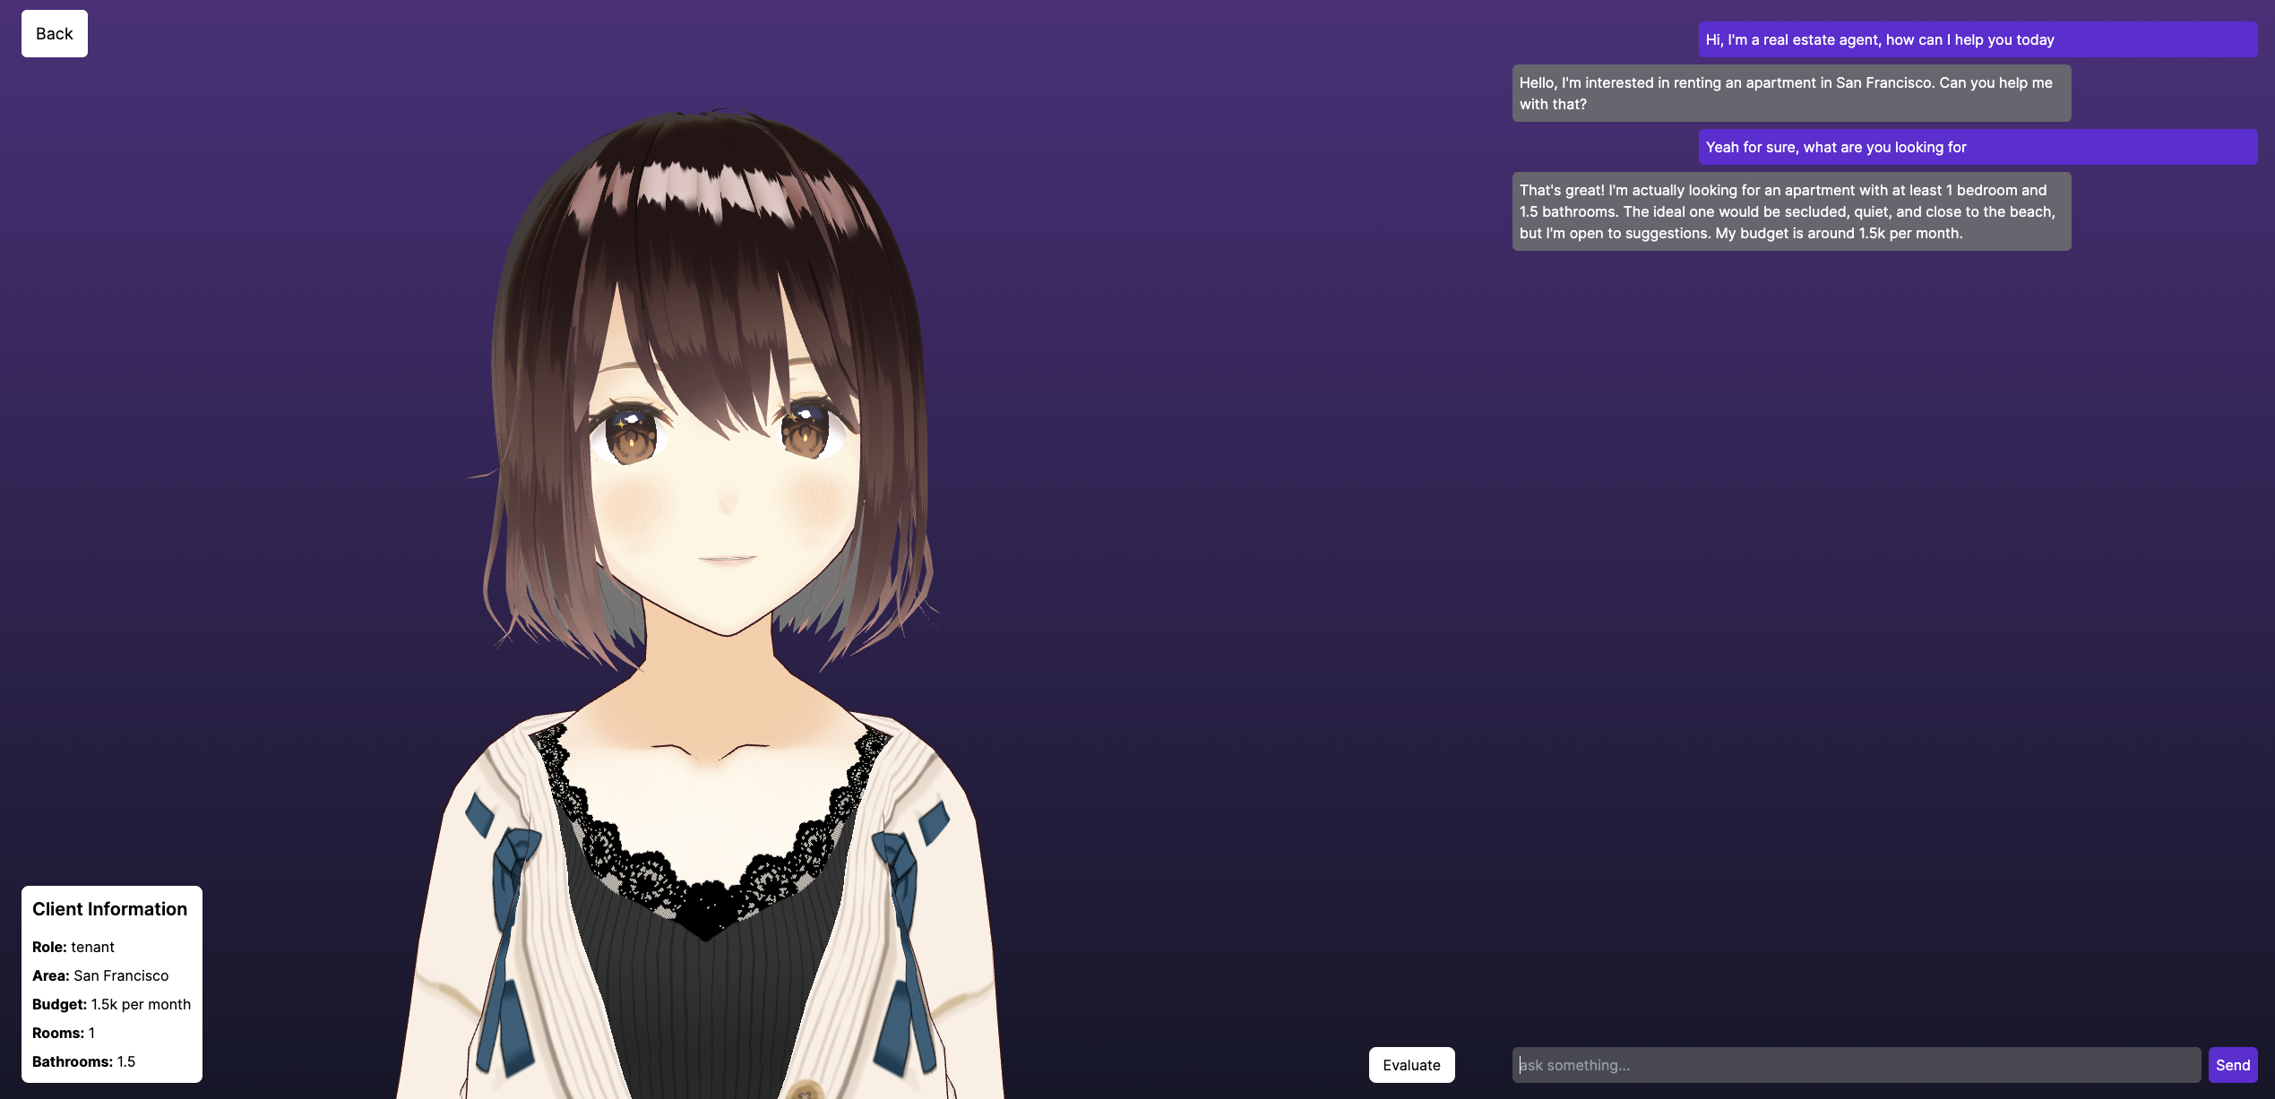Click the Rooms: 1 line
The width and height of the screenshot is (2275, 1099).
click(x=63, y=1033)
